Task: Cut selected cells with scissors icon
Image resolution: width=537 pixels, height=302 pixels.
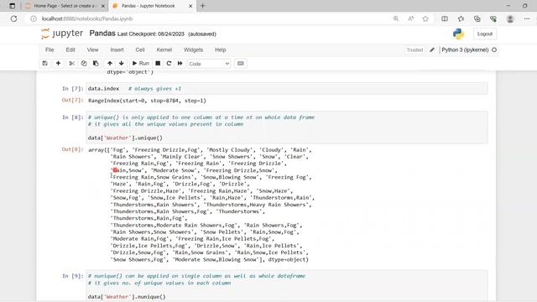Action: coord(72,64)
